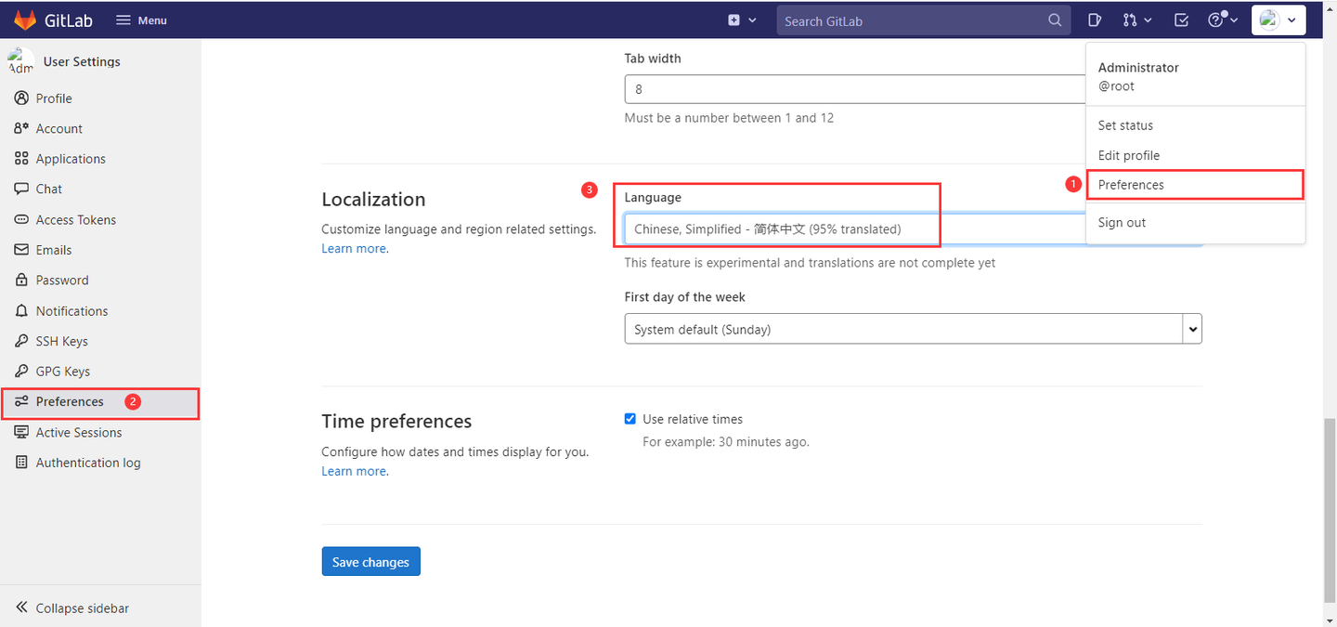
Task: Expand First day of the week dropdown
Action: (913, 329)
